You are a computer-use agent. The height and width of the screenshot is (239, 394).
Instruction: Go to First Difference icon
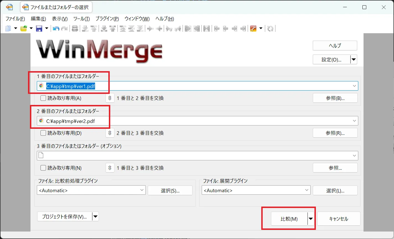[x=122, y=28]
